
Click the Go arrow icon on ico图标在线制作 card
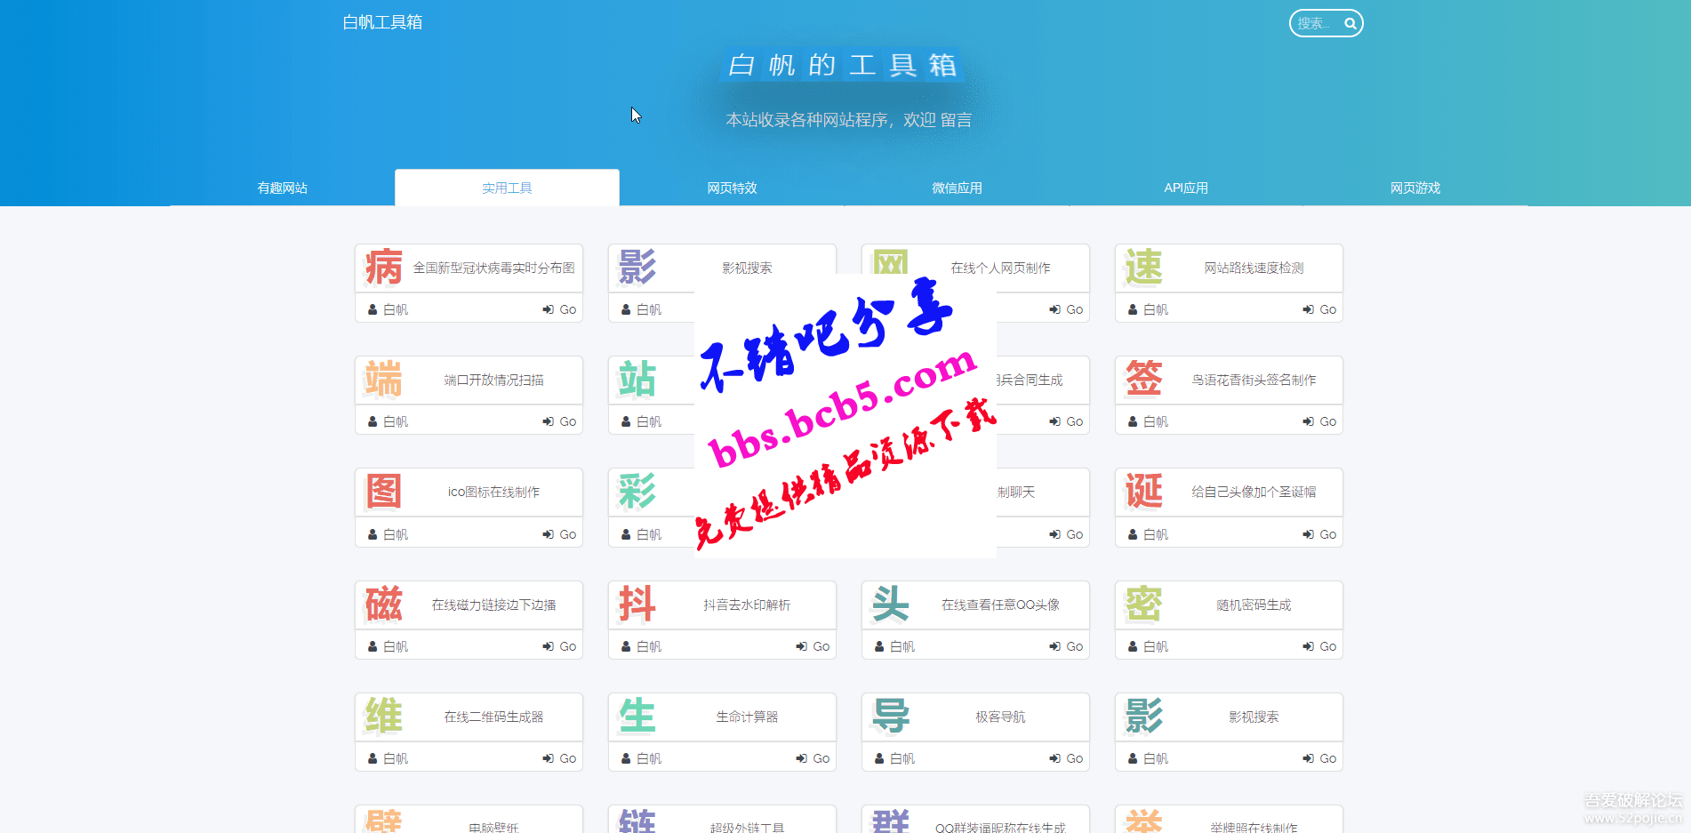coord(549,534)
